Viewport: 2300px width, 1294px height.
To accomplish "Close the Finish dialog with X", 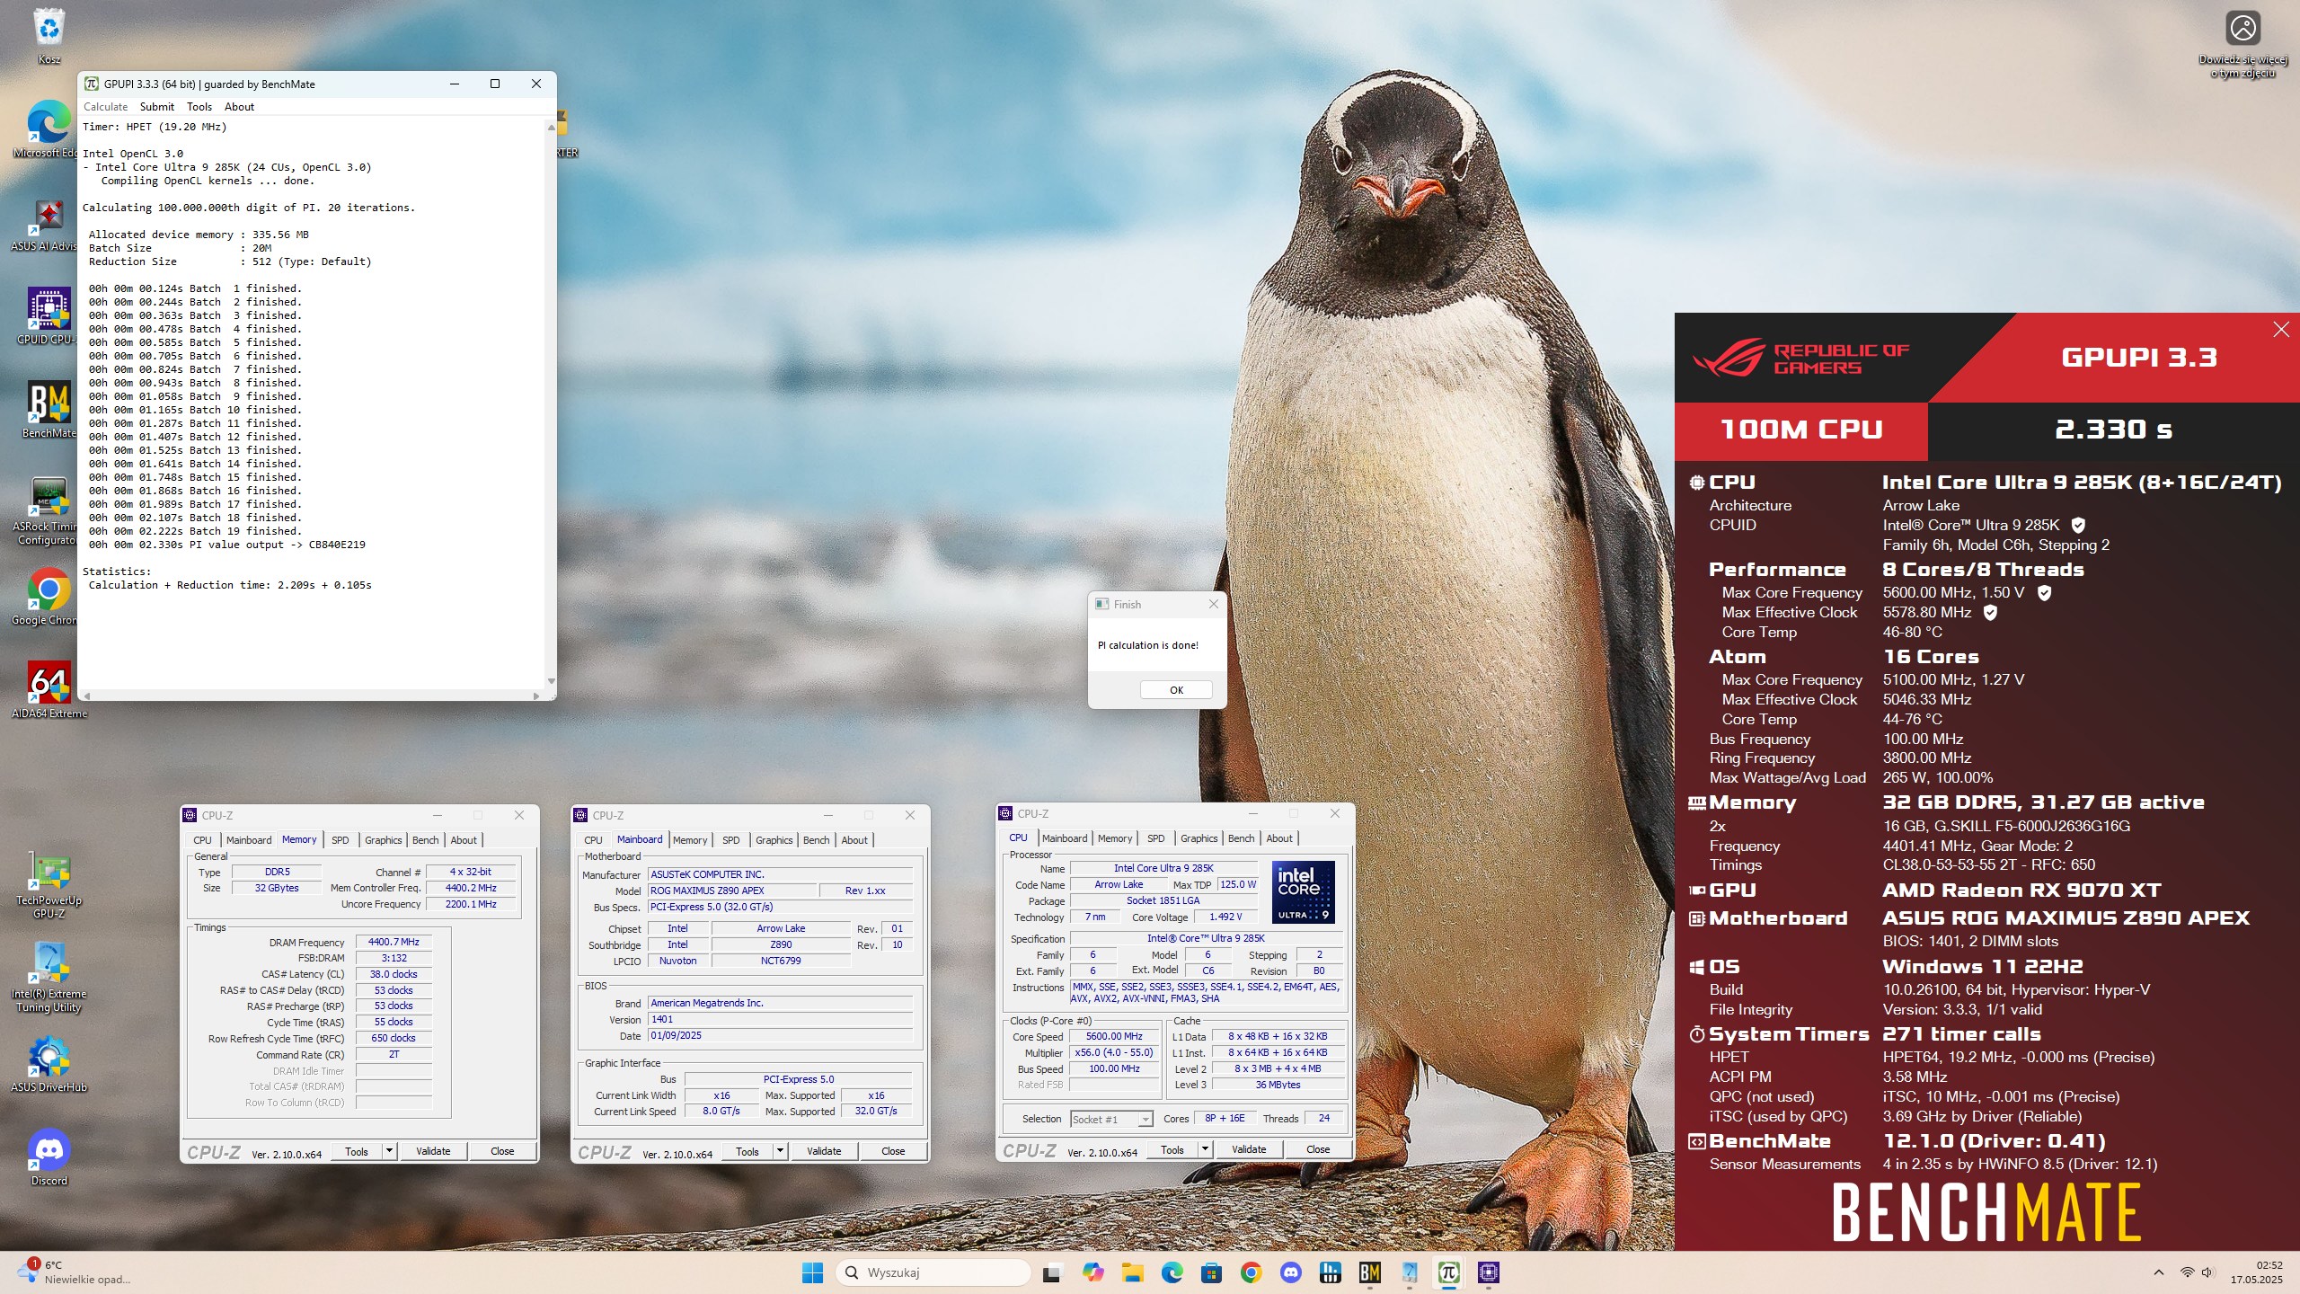I will coord(1214,604).
